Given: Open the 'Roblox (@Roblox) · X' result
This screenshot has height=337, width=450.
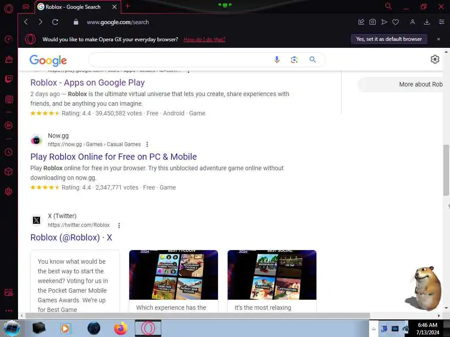Looking at the screenshot, I should coord(71,237).
